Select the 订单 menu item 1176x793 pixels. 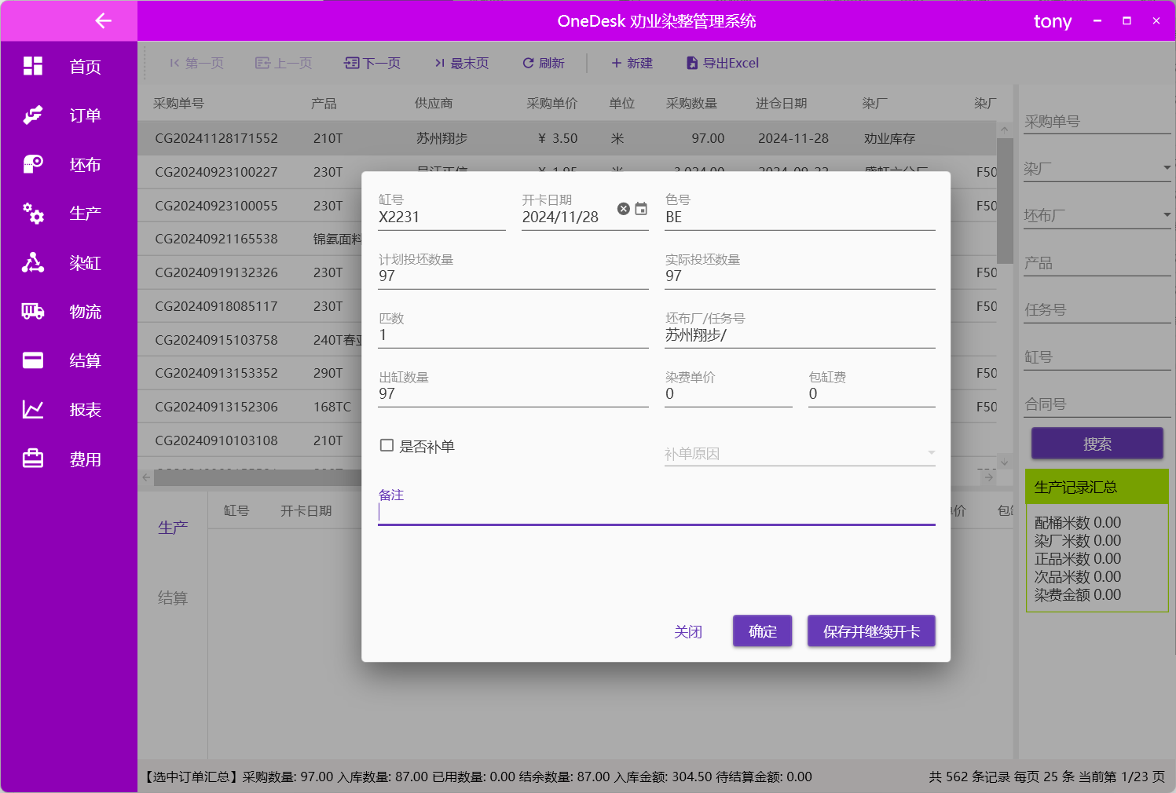pos(85,115)
